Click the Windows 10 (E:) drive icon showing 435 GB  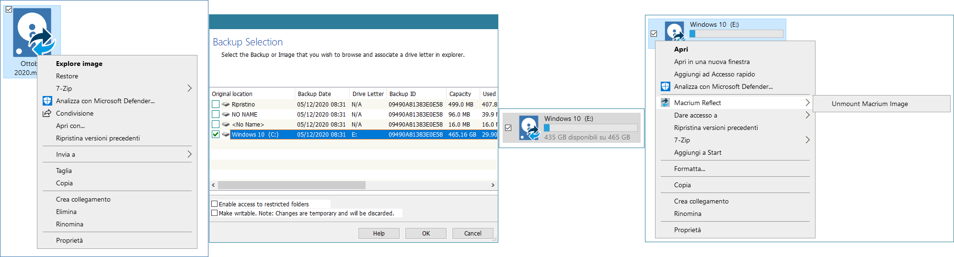coord(529,128)
